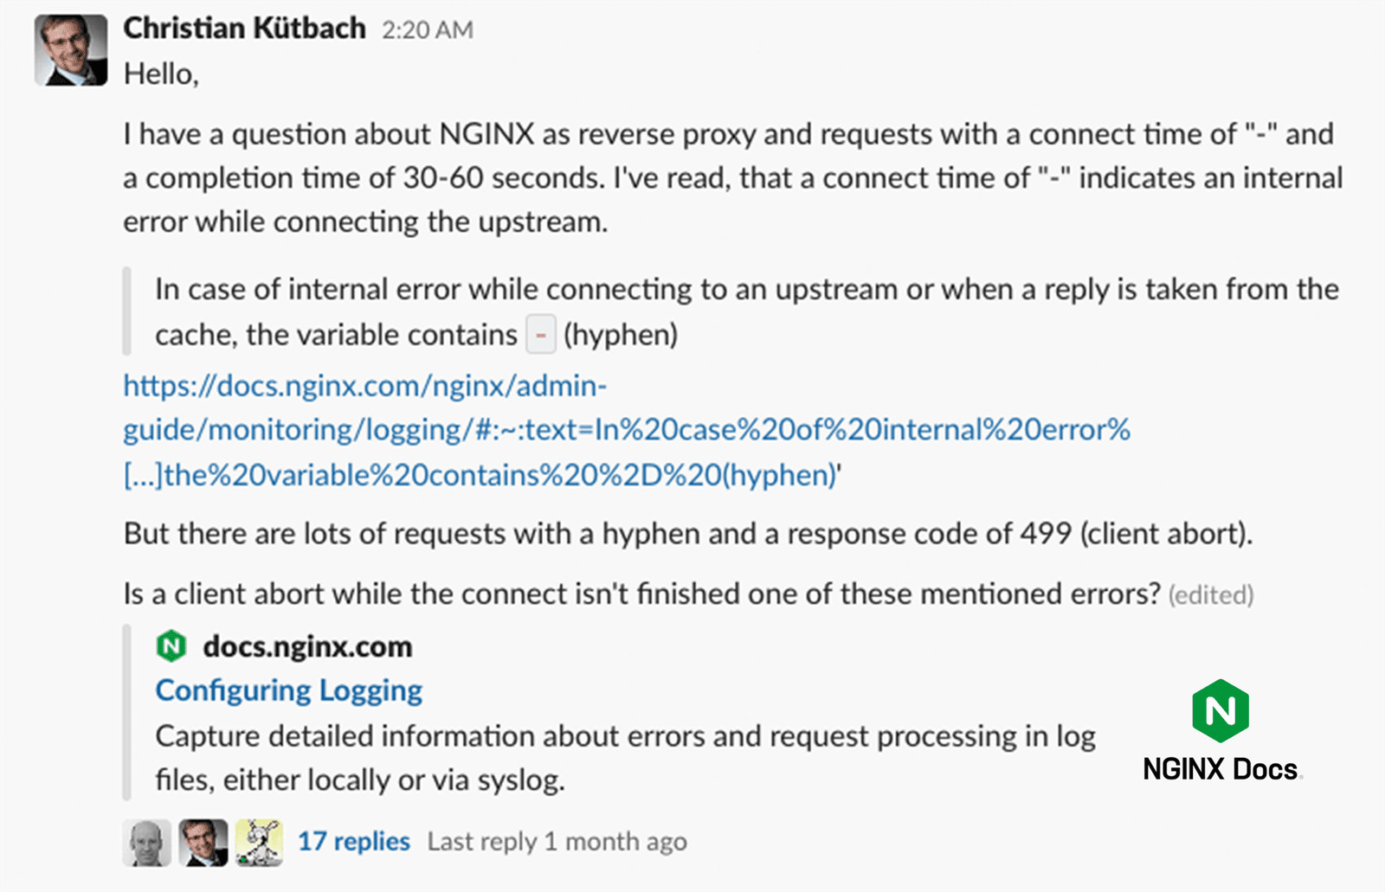Click the 2:20 AM message timestamp
The height and width of the screenshot is (892, 1385).
tap(428, 29)
